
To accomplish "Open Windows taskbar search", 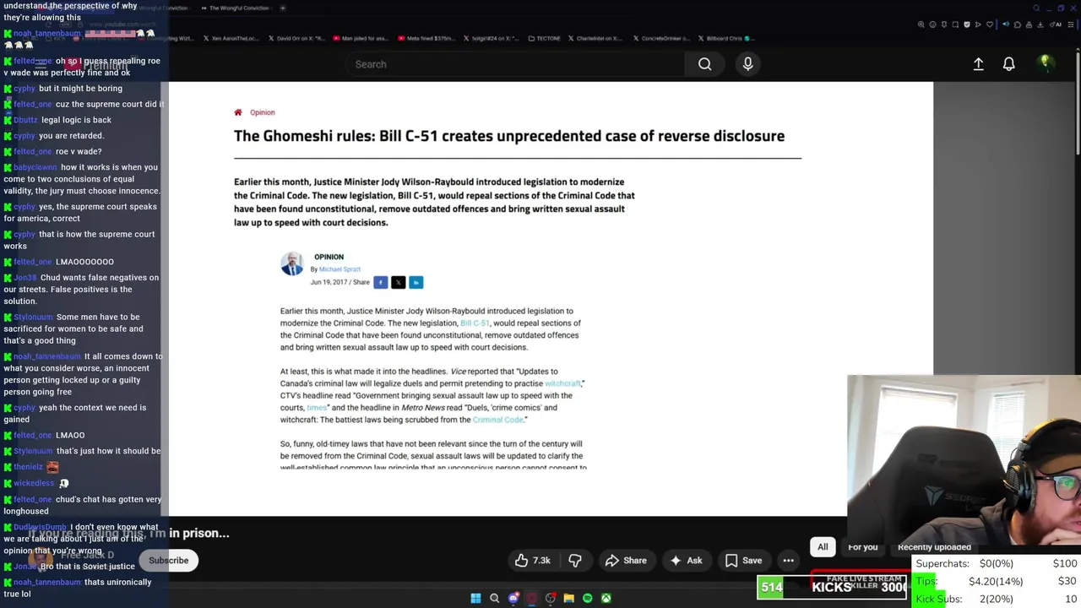I will (494, 598).
